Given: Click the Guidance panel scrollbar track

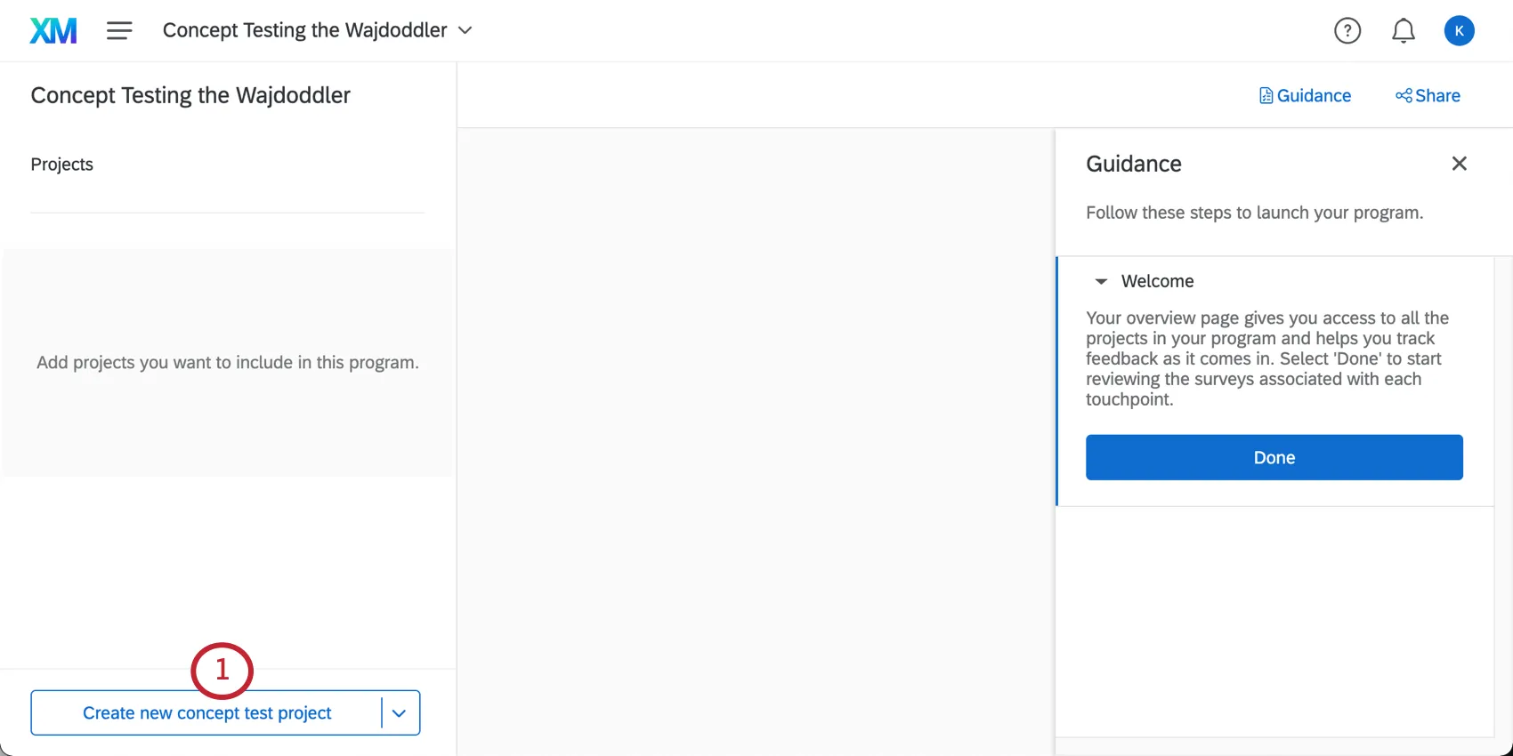Looking at the screenshot, I should click(x=1503, y=498).
